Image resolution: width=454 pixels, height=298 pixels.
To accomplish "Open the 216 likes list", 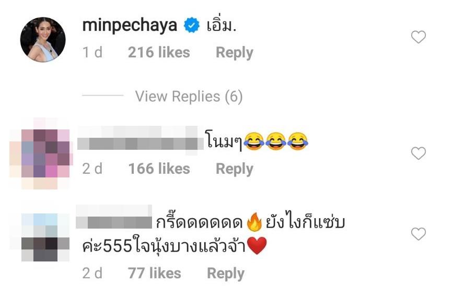I will click(x=159, y=53).
